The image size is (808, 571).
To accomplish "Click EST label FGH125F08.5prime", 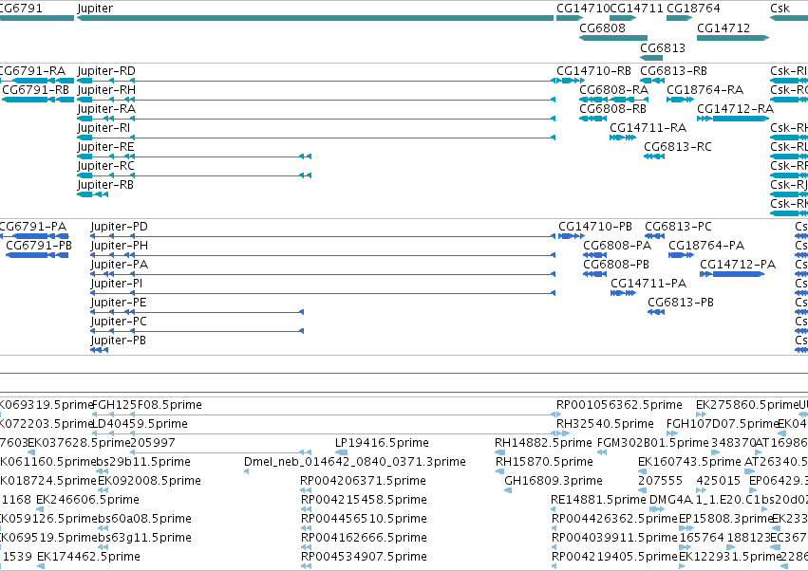I will coord(147,405).
